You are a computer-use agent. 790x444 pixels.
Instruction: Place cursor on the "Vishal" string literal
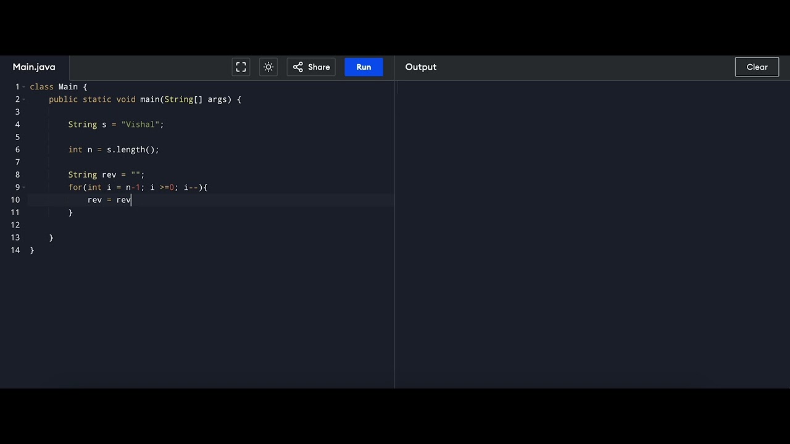(140, 125)
